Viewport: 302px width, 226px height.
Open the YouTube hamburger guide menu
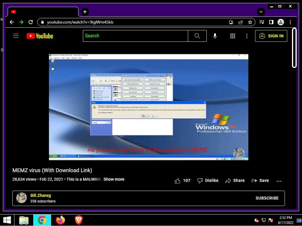click(16, 36)
